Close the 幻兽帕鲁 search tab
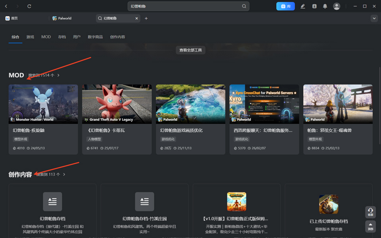Screen dimensions: 381x238 click(137, 18)
